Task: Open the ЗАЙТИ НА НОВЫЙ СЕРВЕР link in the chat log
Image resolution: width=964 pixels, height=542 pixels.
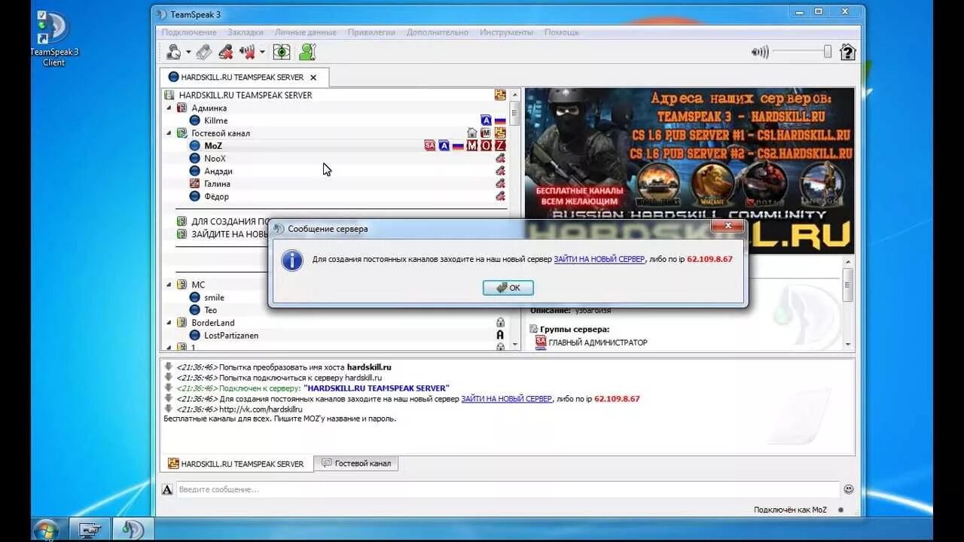Action: (x=507, y=399)
